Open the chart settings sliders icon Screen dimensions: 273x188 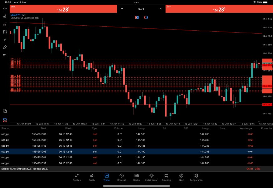tap(5, 32)
